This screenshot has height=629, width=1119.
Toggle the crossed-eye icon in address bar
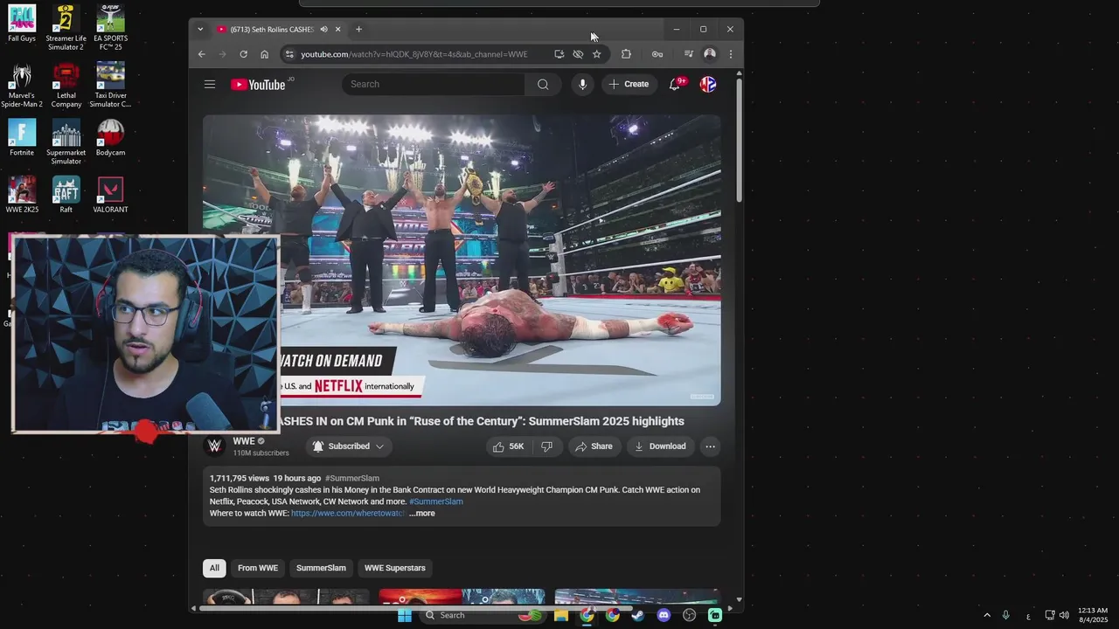(578, 54)
